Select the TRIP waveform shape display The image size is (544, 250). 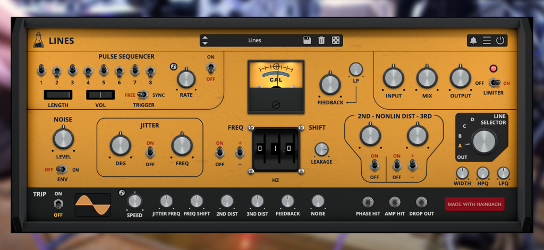tap(93, 204)
